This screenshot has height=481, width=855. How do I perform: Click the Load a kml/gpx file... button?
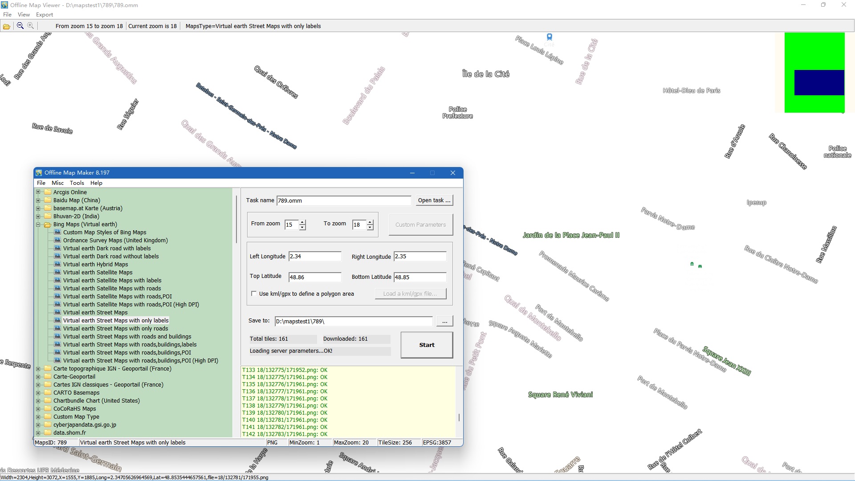[410, 293]
